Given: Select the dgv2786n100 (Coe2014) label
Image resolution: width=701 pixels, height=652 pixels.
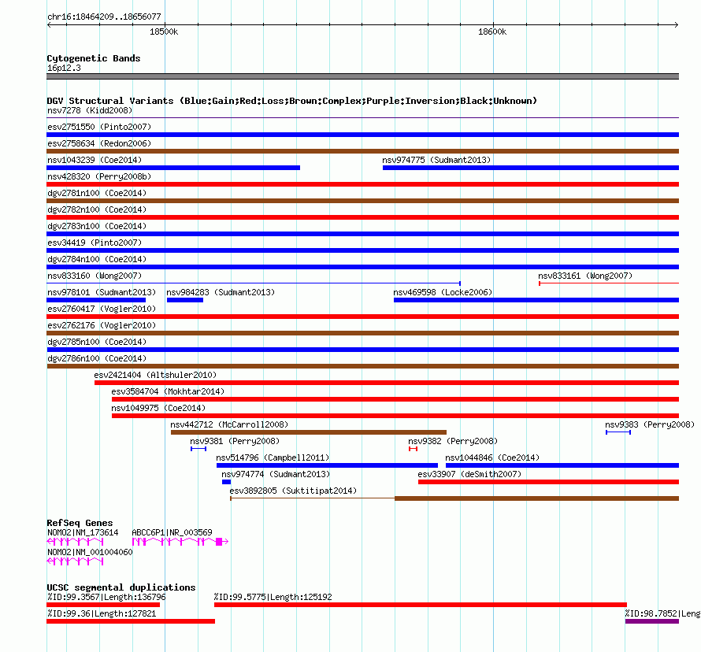Looking at the screenshot, I should [x=97, y=358].
